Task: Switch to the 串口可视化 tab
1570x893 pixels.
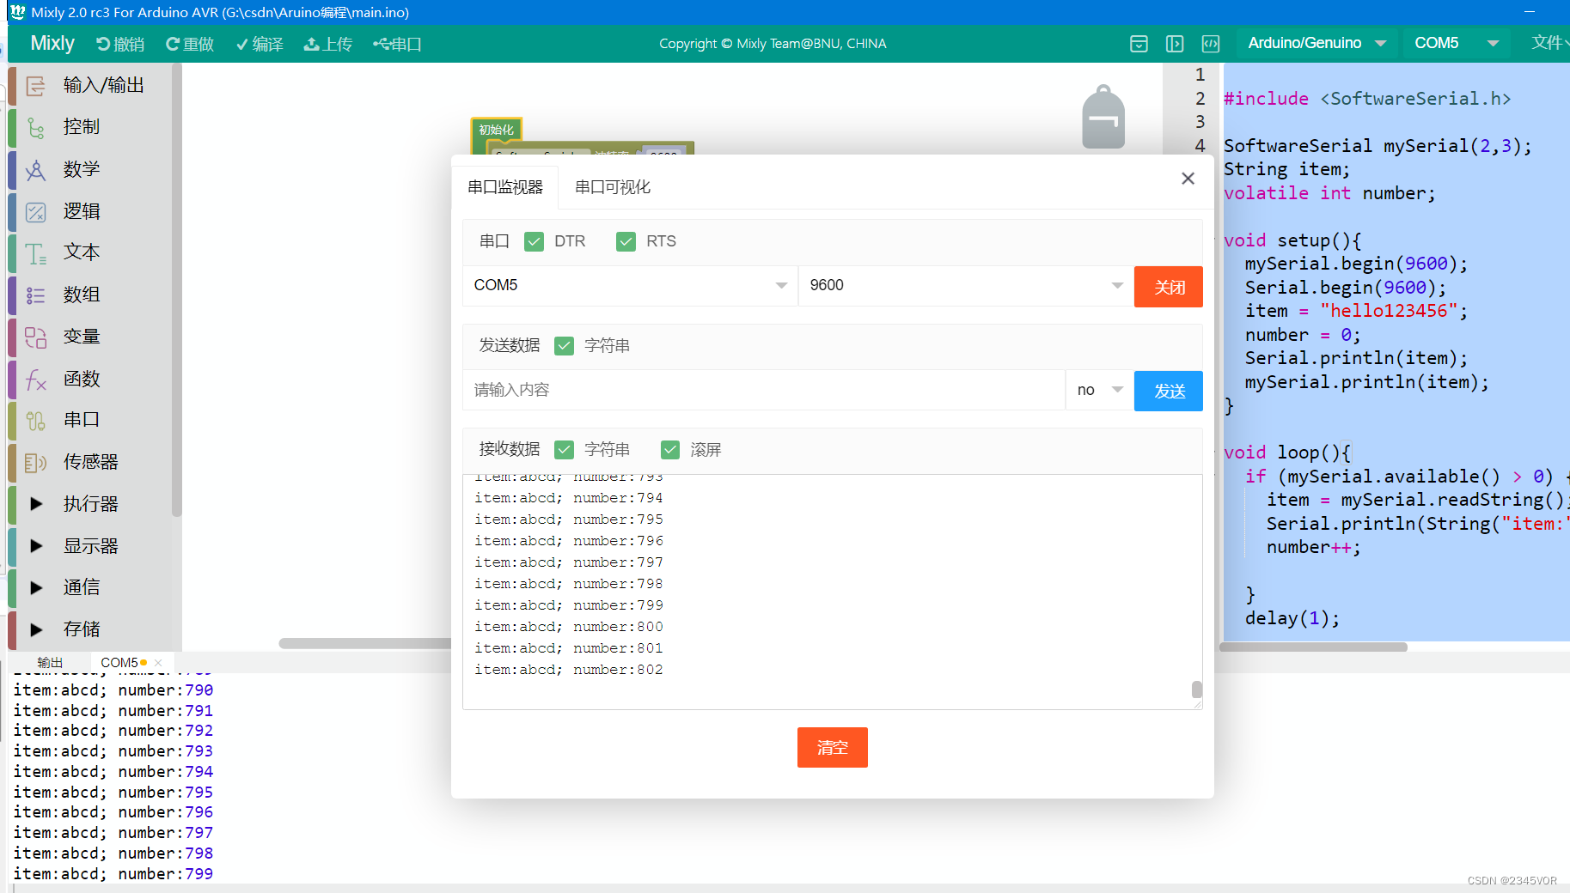Action: 613,187
